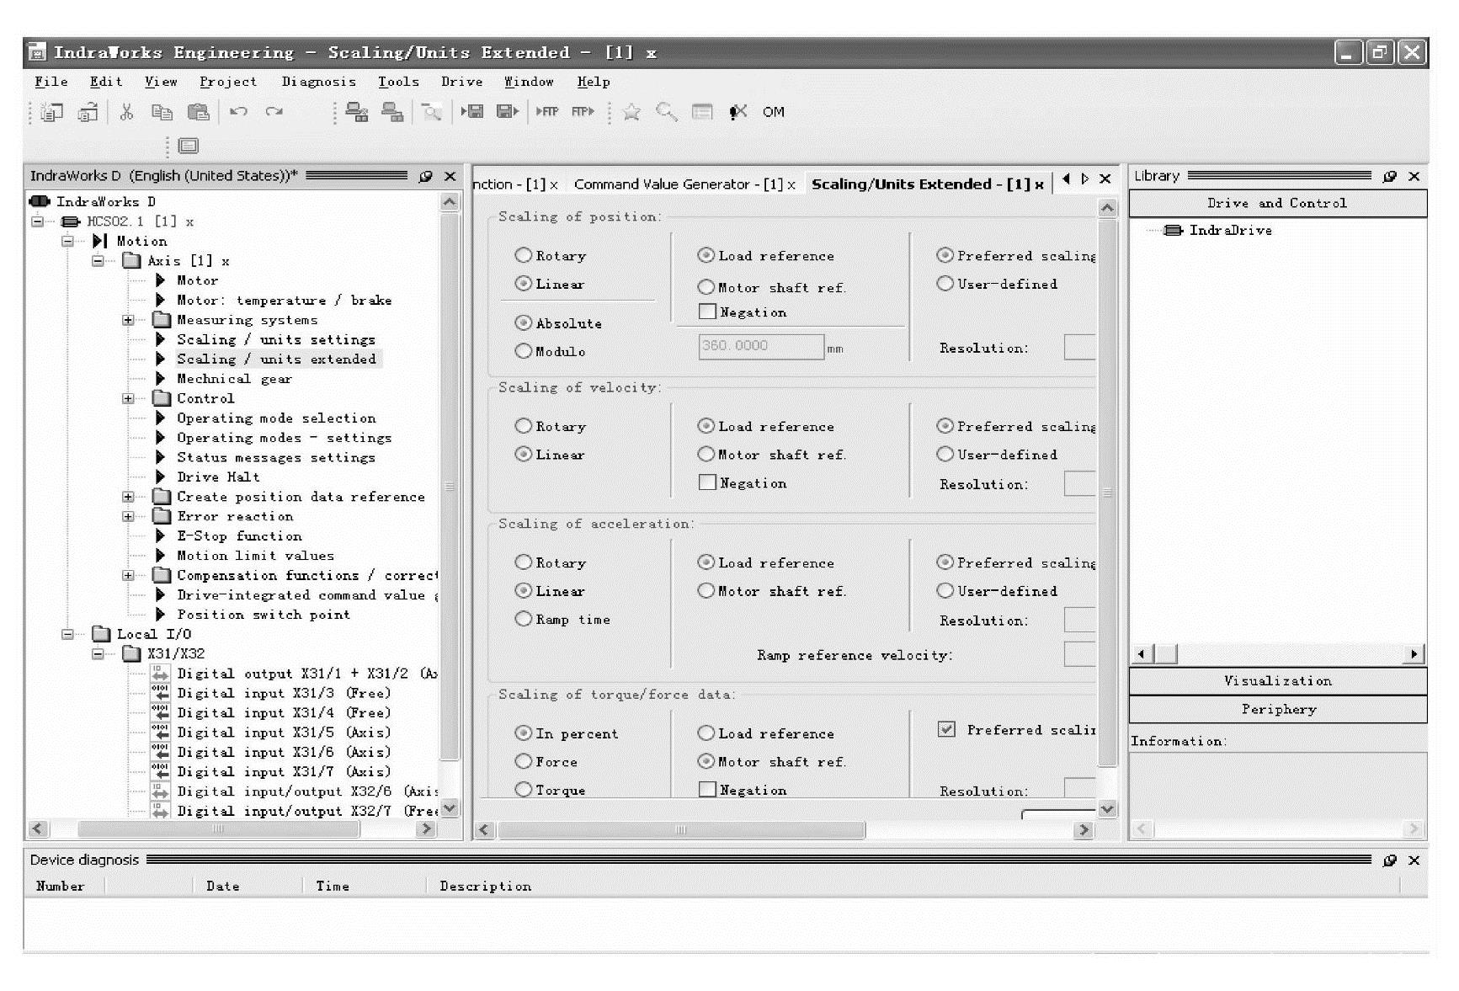Pin the Device diagnosis panel
Viewport: 1459px width, 991px height.
pyautogui.click(x=1389, y=860)
